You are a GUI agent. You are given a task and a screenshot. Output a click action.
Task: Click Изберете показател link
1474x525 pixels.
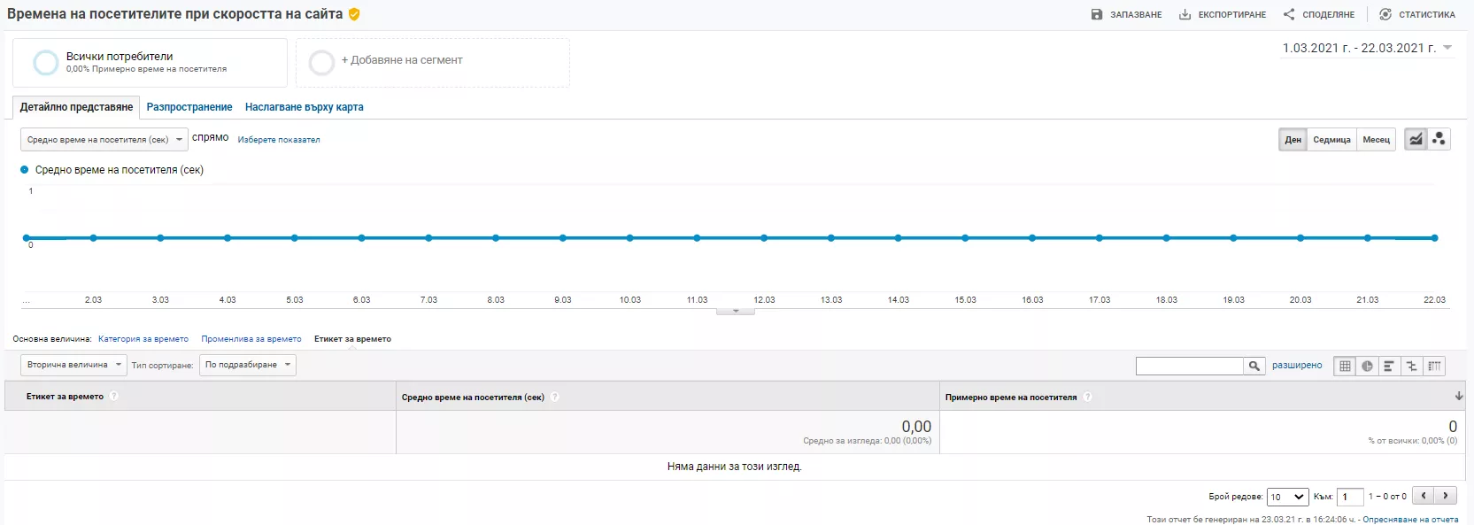pyautogui.click(x=279, y=140)
